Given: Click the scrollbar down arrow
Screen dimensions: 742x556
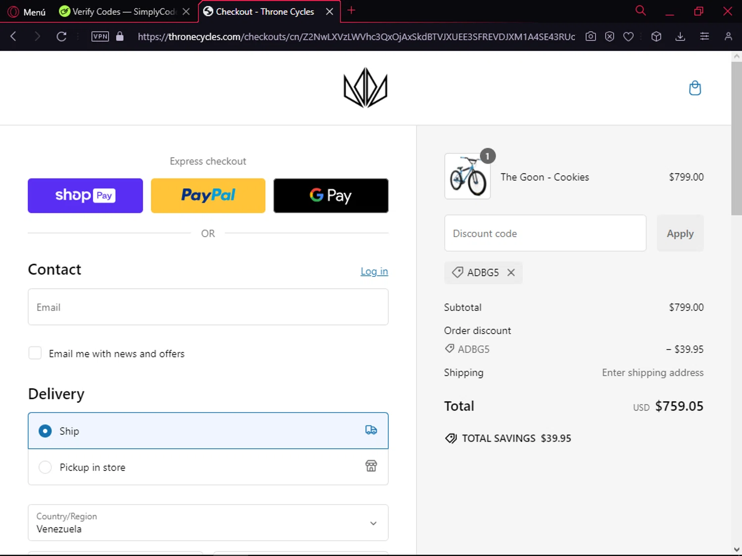Looking at the screenshot, I should tap(737, 550).
